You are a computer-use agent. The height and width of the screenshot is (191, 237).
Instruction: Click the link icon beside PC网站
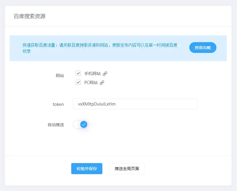click(x=102, y=83)
